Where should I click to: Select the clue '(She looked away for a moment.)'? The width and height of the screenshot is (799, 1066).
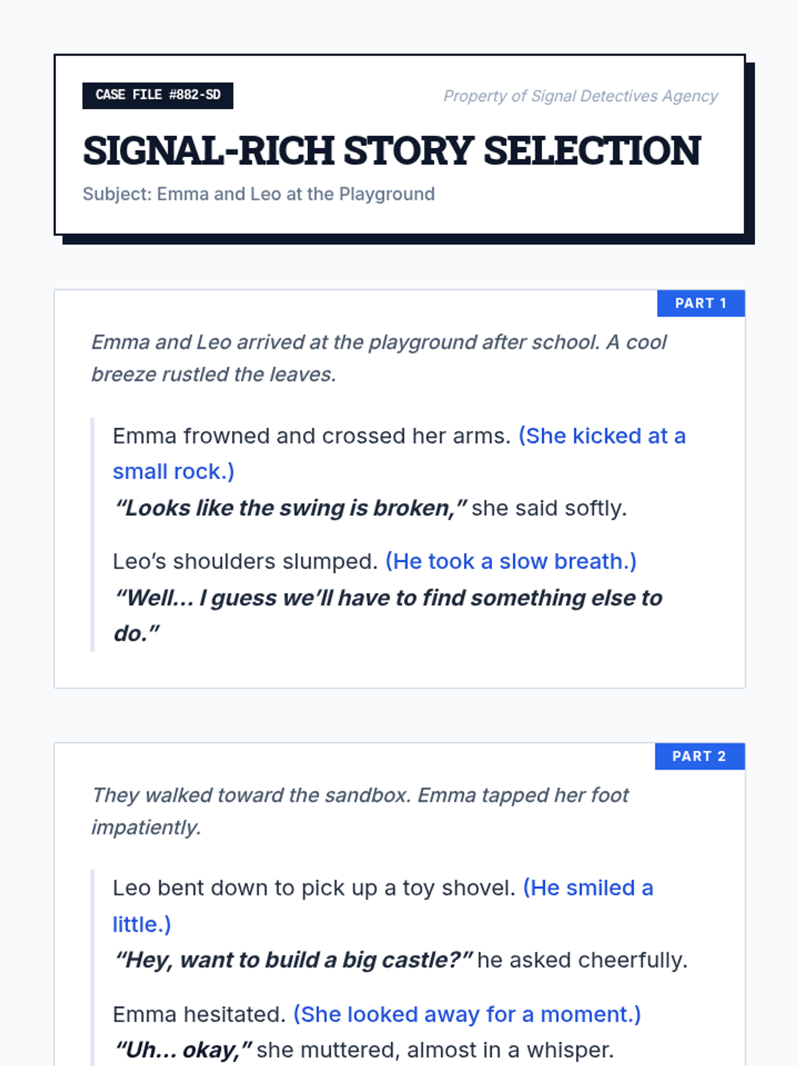pos(467,1014)
